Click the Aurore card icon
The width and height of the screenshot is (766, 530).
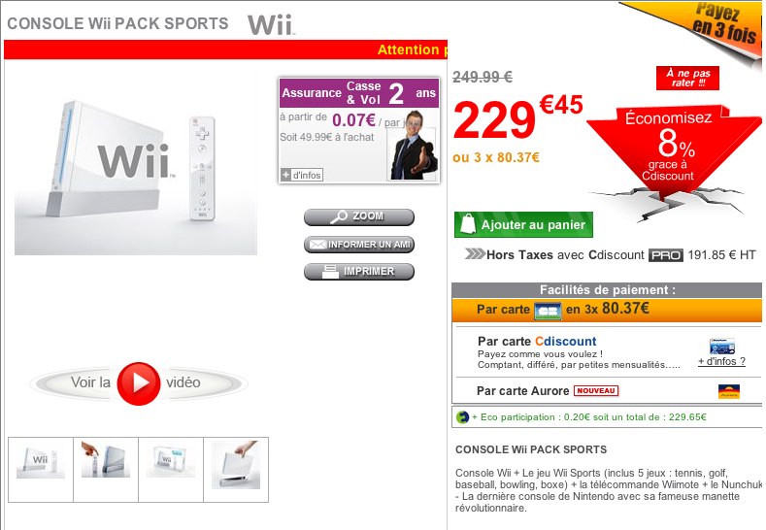729,391
